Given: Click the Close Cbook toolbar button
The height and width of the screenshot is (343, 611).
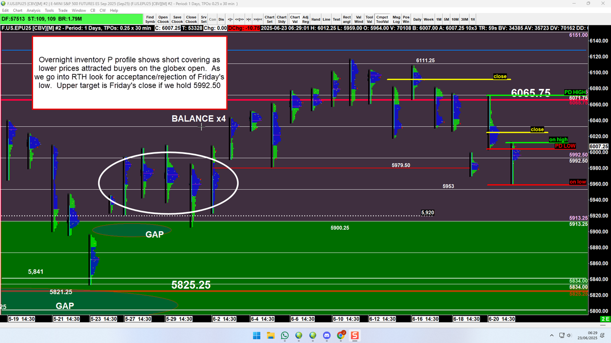Looking at the screenshot, I should pos(191,19).
